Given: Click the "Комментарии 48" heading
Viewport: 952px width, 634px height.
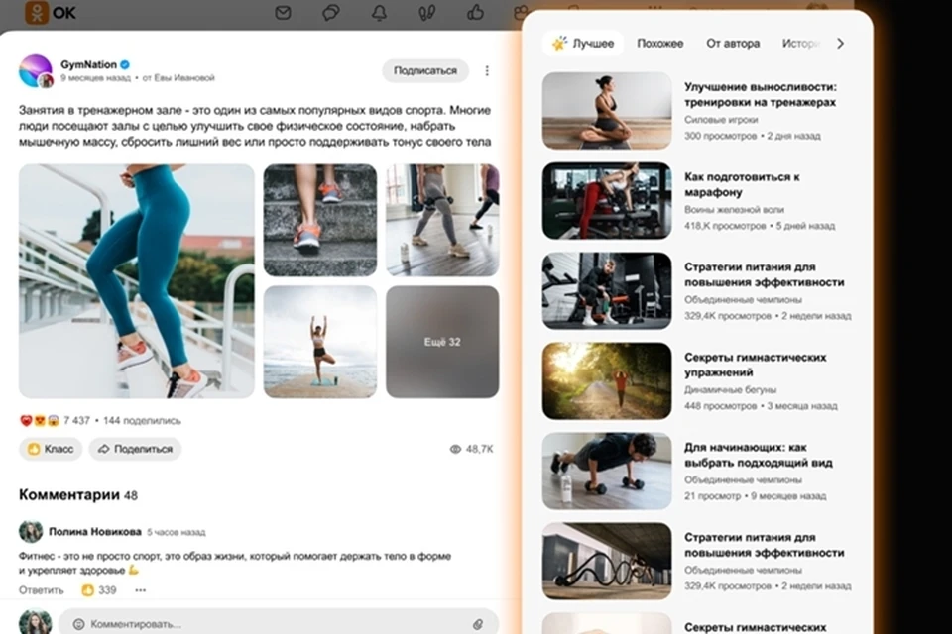Looking at the screenshot, I should click(x=78, y=495).
